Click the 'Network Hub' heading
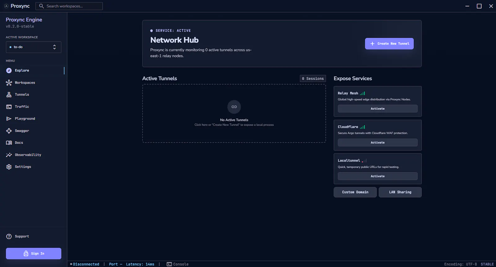Screen dimensions: 496x267 tap(174, 40)
